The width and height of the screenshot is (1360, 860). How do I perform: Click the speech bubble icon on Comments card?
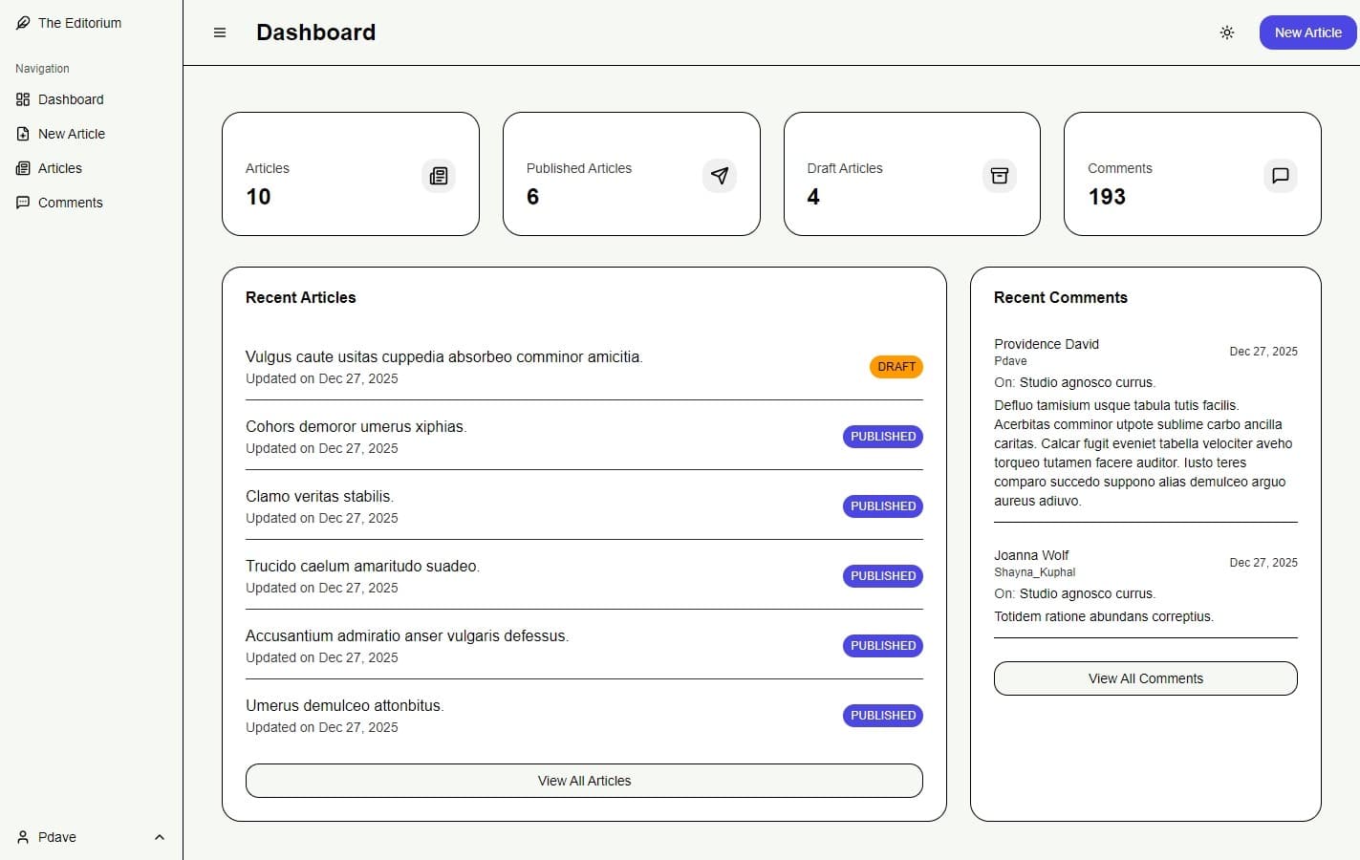click(1280, 176)
